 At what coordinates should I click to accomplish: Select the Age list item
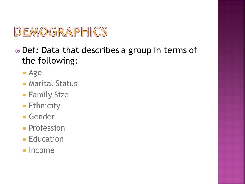pos(35,73)
